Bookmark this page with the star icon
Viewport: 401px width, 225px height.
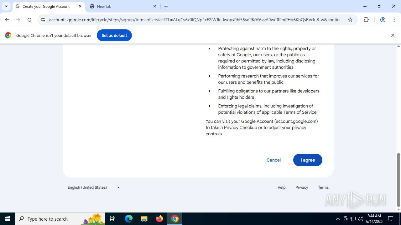coord(350,20)
